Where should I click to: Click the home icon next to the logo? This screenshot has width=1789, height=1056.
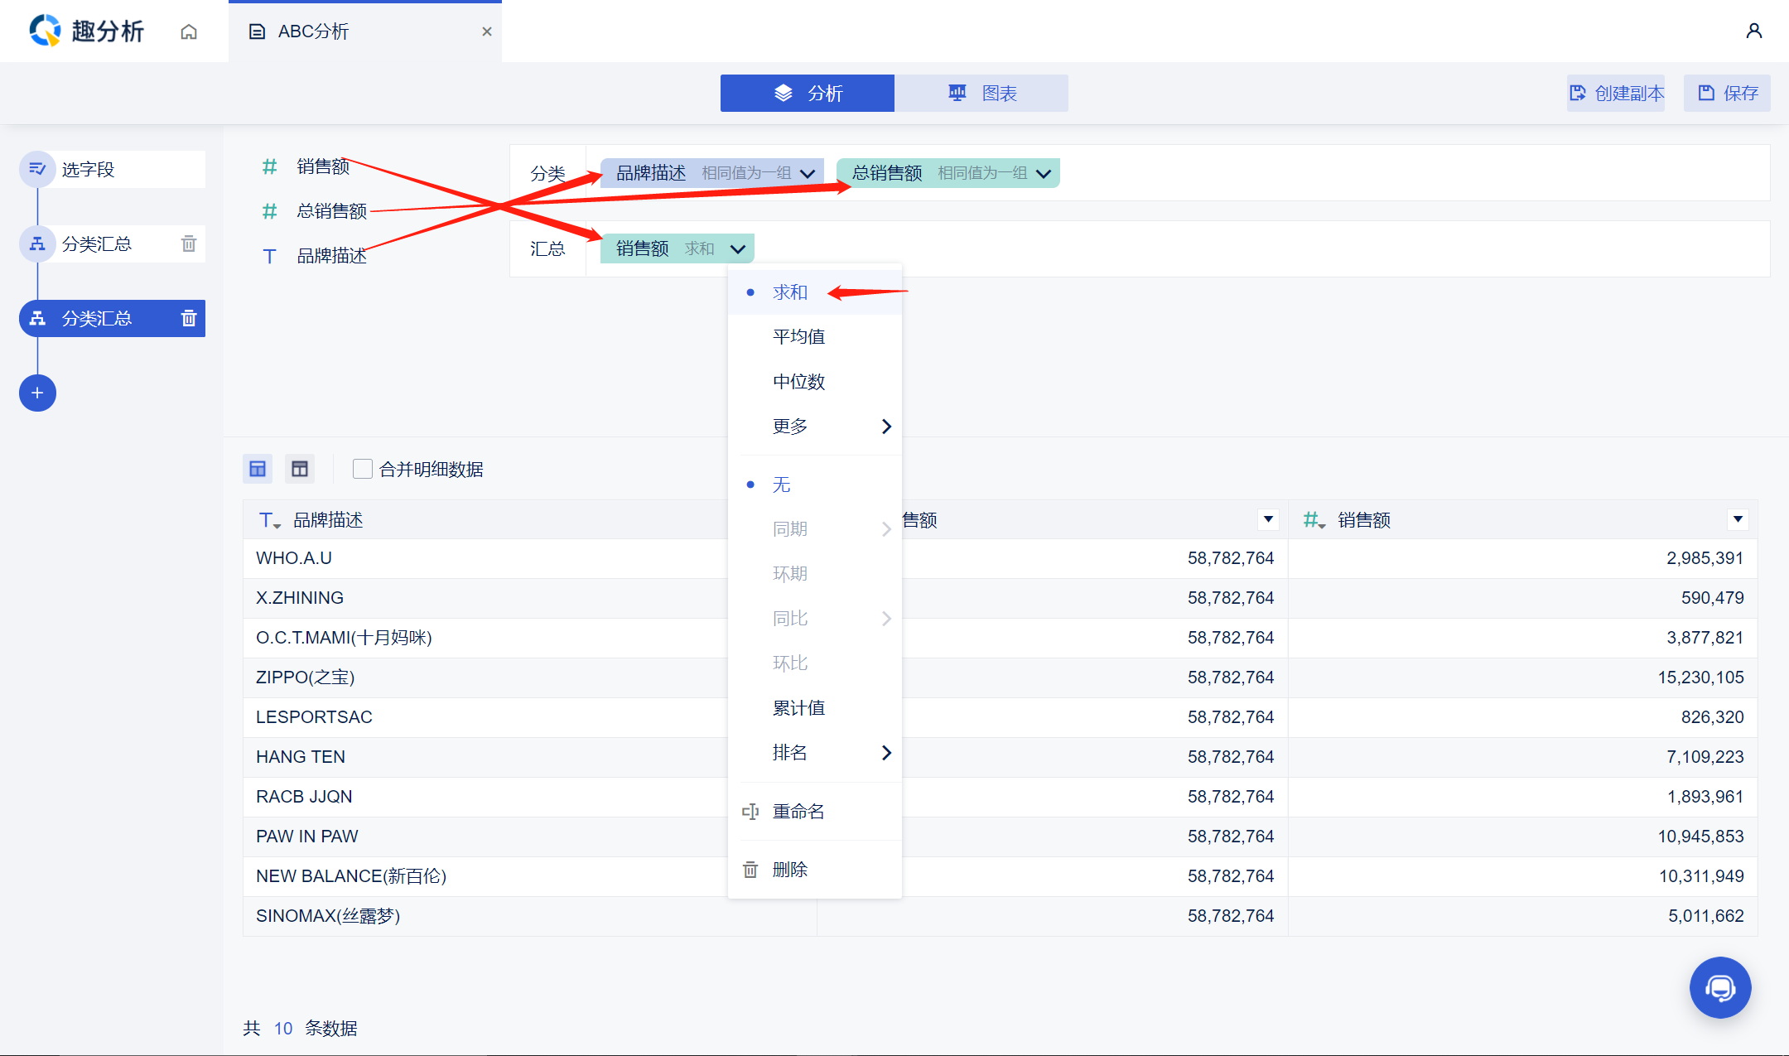189,31
